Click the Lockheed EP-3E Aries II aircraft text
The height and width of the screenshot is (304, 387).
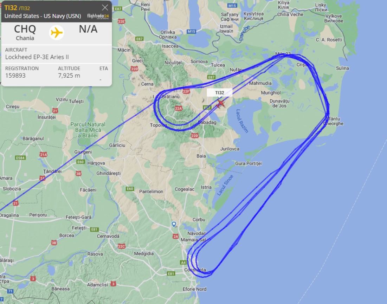click(x=37, y=57)
